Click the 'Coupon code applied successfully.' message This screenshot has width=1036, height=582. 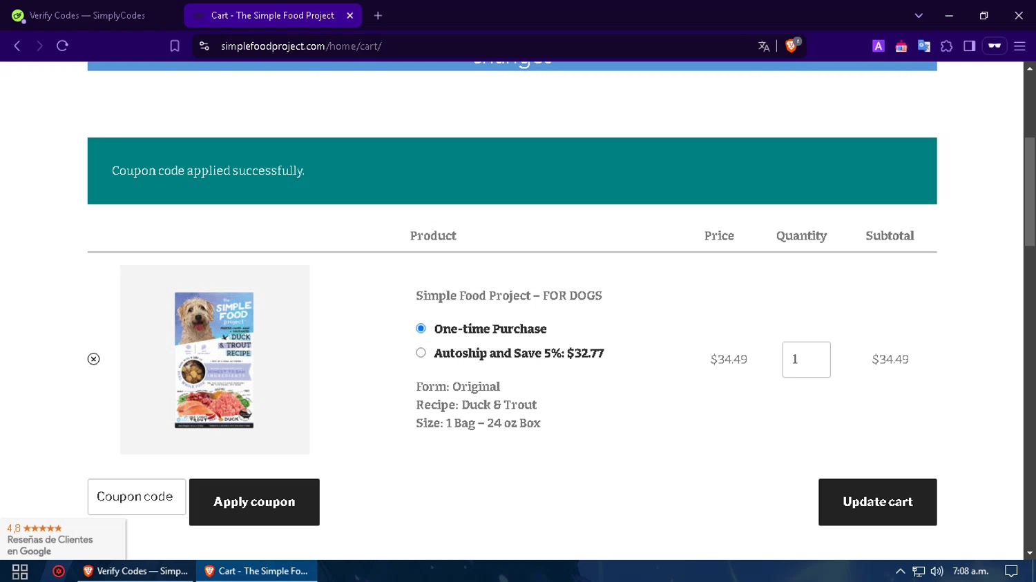[x=208, y=171]
